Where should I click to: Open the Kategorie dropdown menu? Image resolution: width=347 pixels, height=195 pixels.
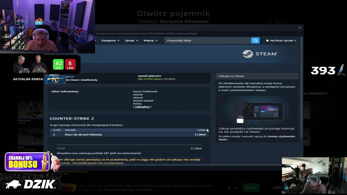tap(111, 40)
